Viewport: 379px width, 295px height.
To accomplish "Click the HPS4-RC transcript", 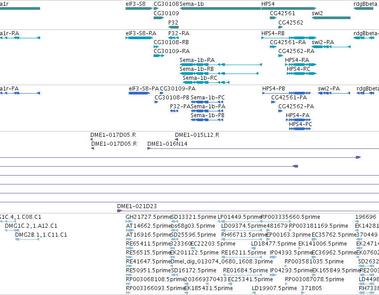I will point(302,74).
